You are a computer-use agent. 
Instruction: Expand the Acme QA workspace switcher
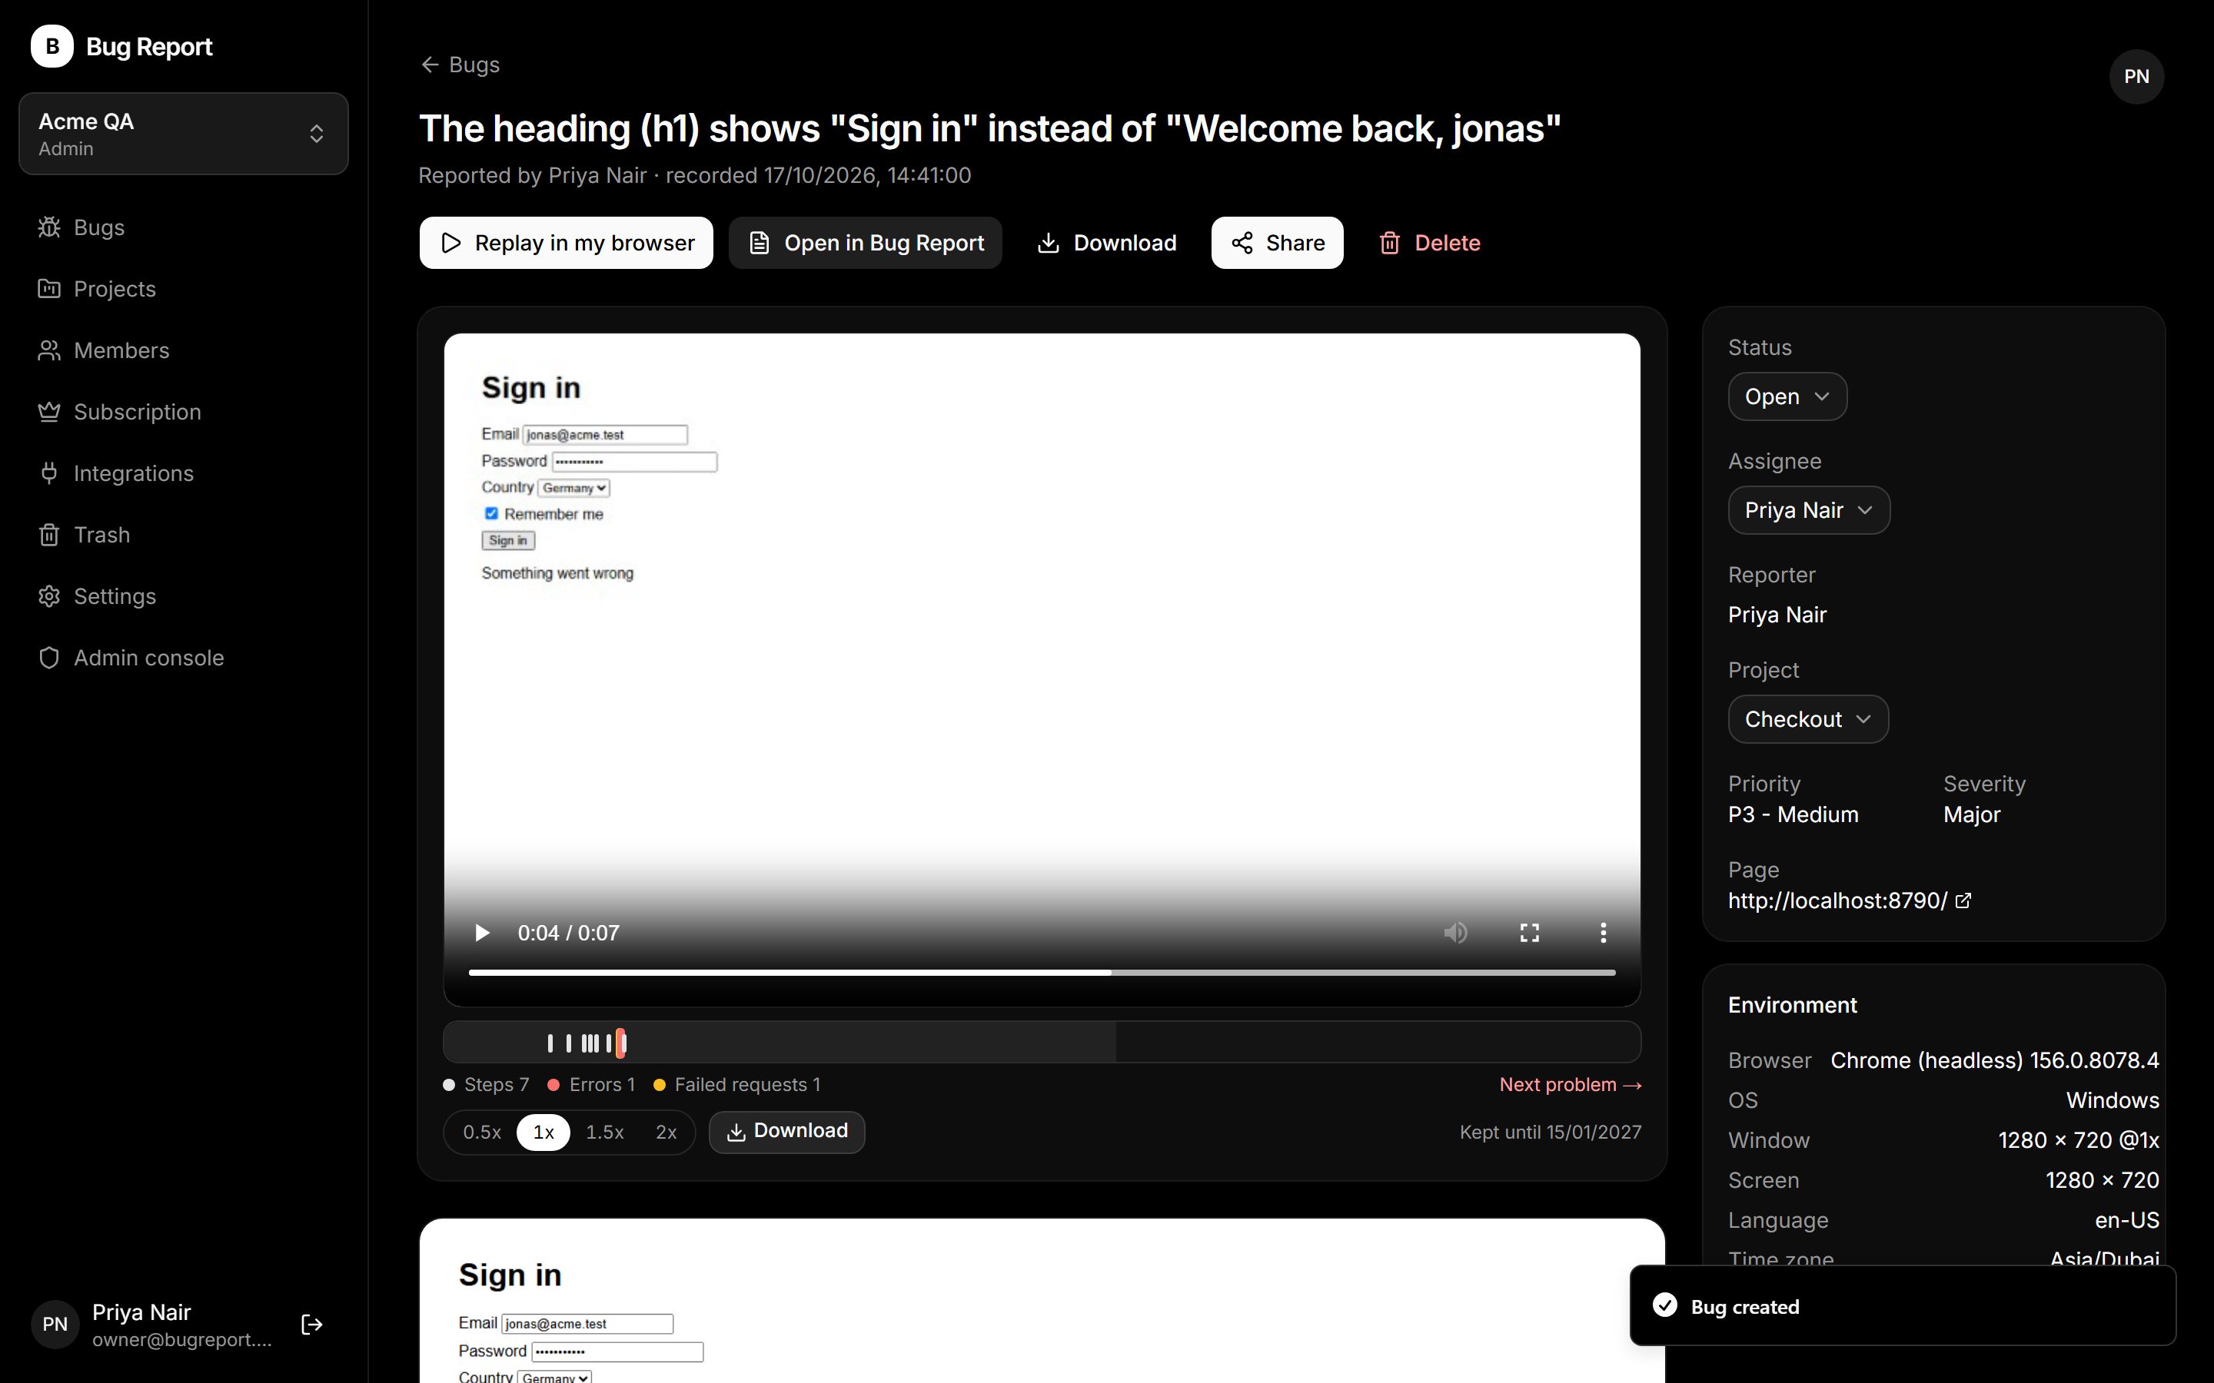(184, 134)
